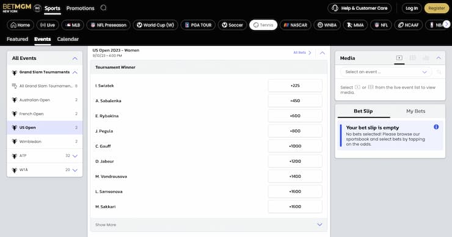452x237 pixels.
Task: Click the bet slip info icon
Action: 436,127
